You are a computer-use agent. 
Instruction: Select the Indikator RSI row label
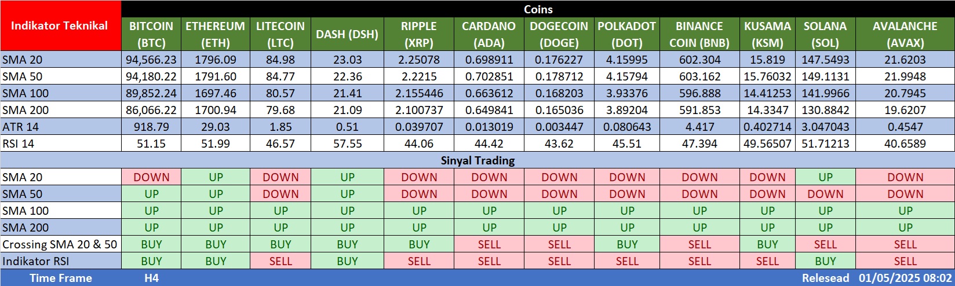click(x=35, y=261)
